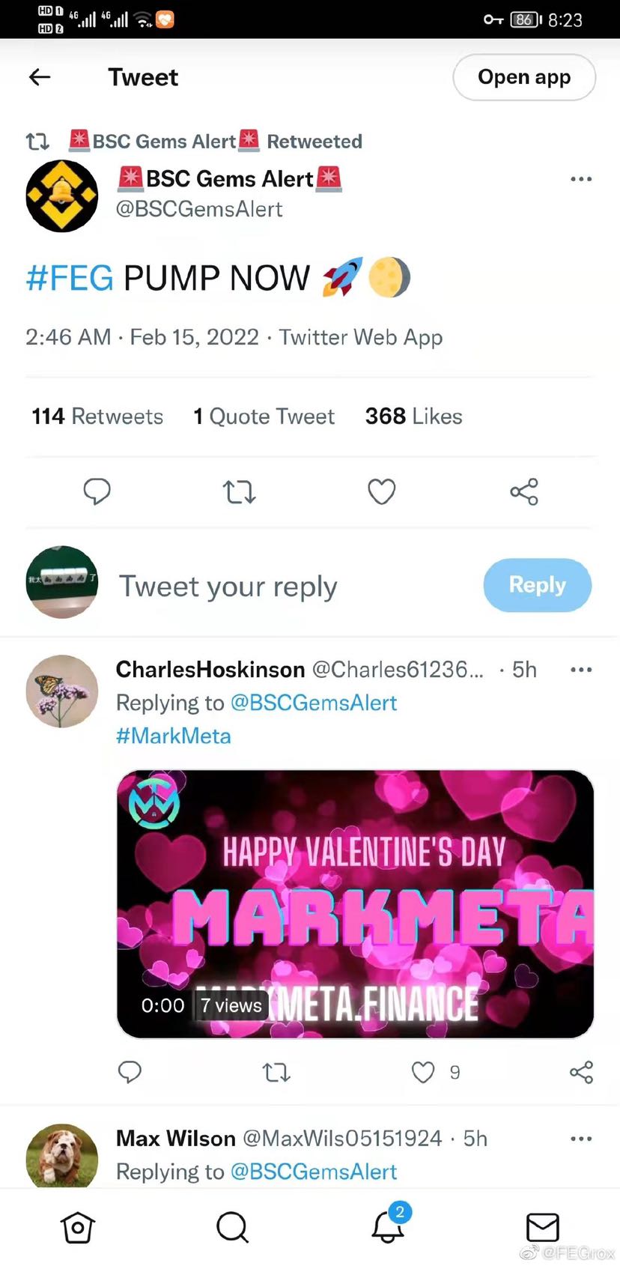View the 368 Likes list

(413, 417)
